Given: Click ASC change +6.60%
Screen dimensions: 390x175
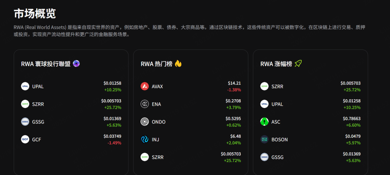Looking at the screenshot, I should click(353, 125).
